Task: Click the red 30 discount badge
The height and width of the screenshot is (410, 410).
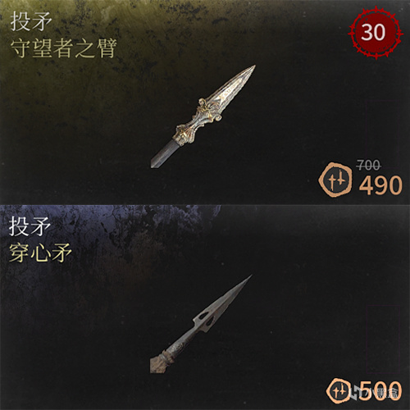Action: click(x=375, y=33)
